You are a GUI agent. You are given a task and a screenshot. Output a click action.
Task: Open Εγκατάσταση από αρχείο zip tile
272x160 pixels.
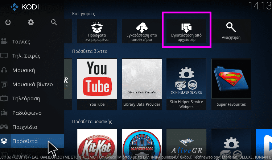pyautogui.click(x=186, y=31)
